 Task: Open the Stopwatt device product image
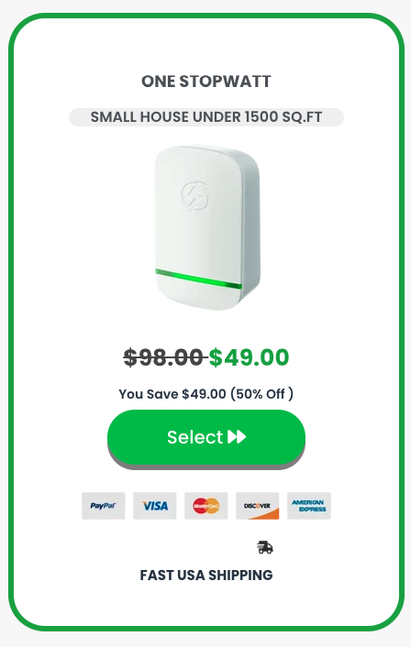(207, 227)
